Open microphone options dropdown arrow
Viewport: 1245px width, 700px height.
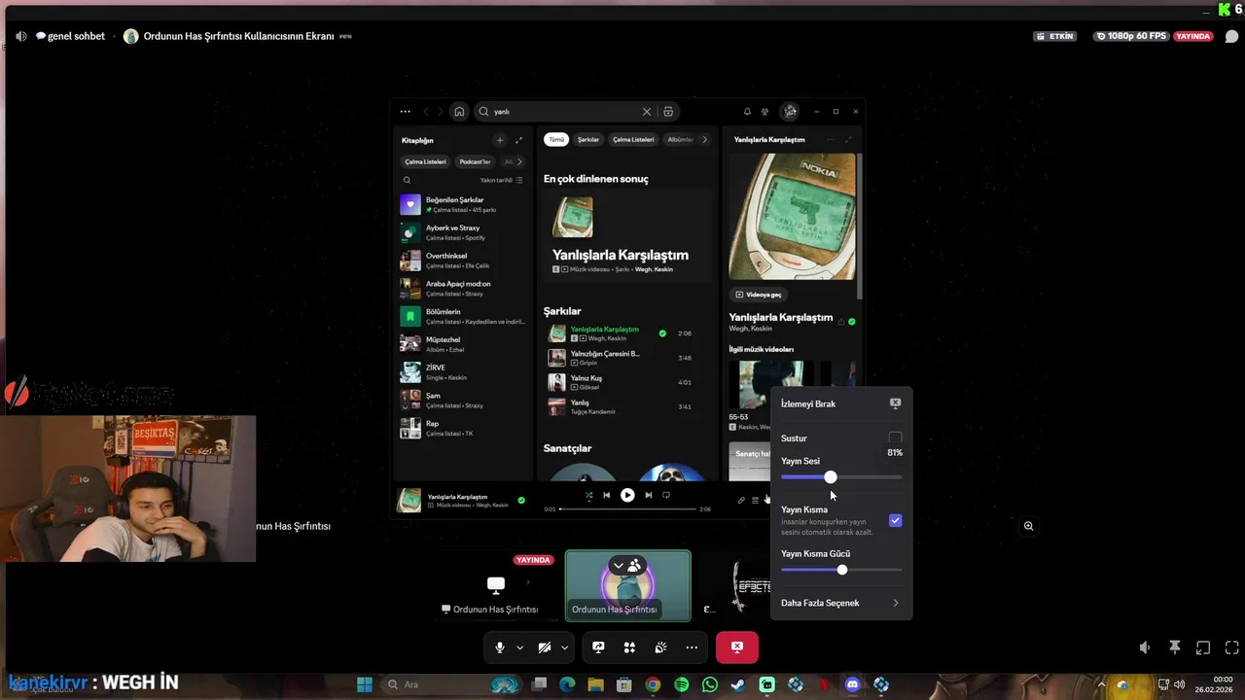[x=519, y=647]
